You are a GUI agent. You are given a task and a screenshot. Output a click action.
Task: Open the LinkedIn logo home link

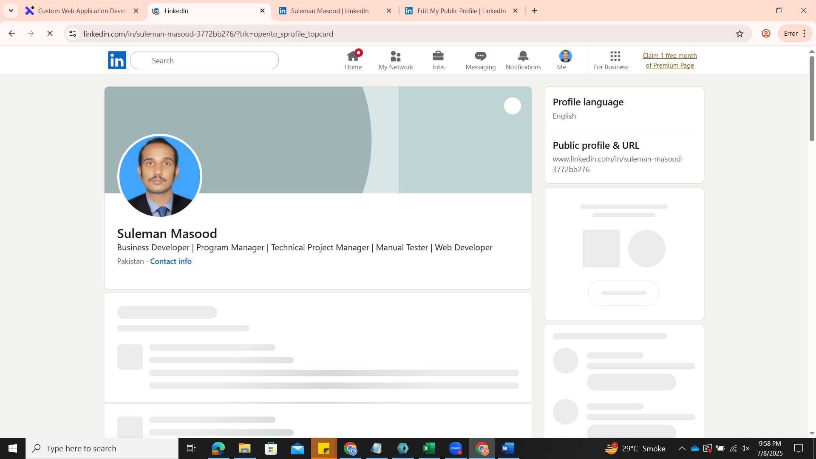pyautogui.click(x=117, y=60)
